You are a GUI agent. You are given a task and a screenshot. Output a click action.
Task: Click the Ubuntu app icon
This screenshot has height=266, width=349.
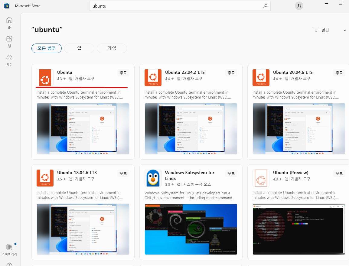click(45, 78)
